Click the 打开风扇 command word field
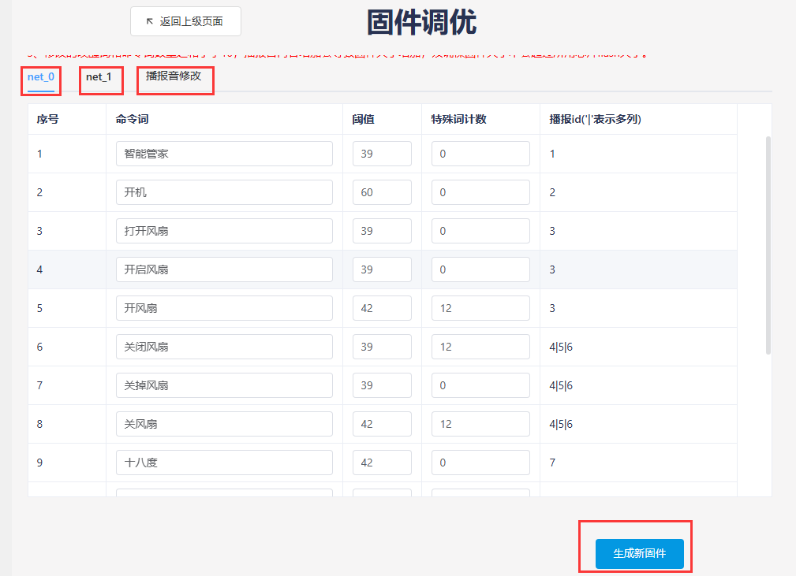Image resolution: width=796 pixels, height=576 pixels. 224,231
